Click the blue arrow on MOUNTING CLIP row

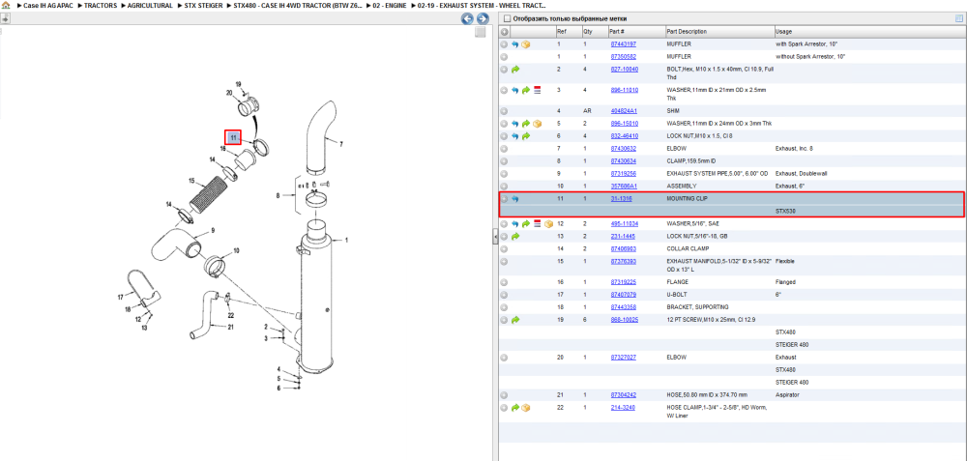515,199
